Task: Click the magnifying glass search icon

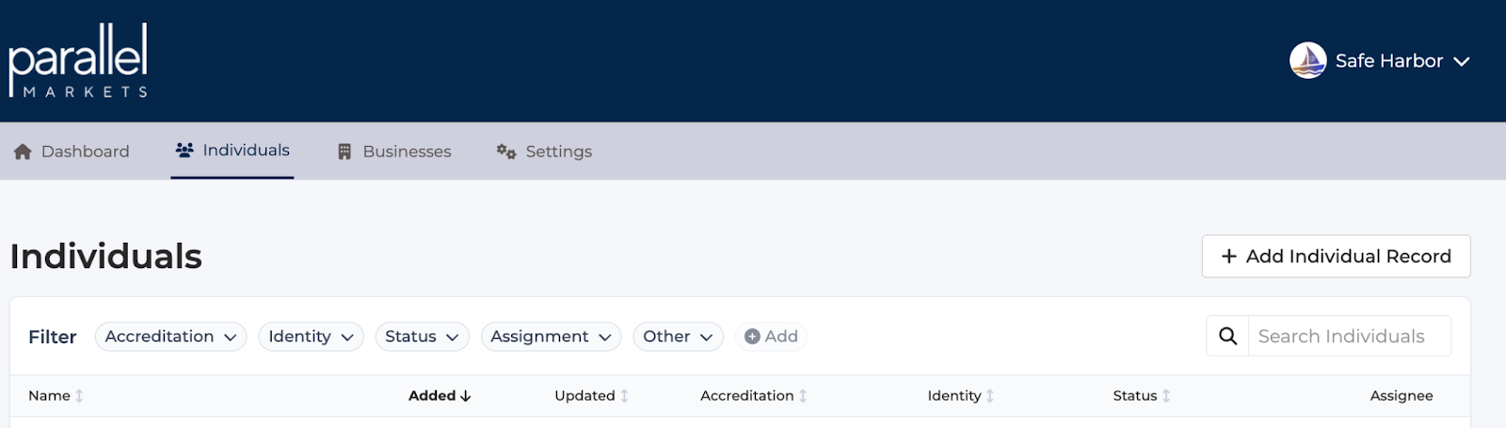Action: coord(1227,336)
